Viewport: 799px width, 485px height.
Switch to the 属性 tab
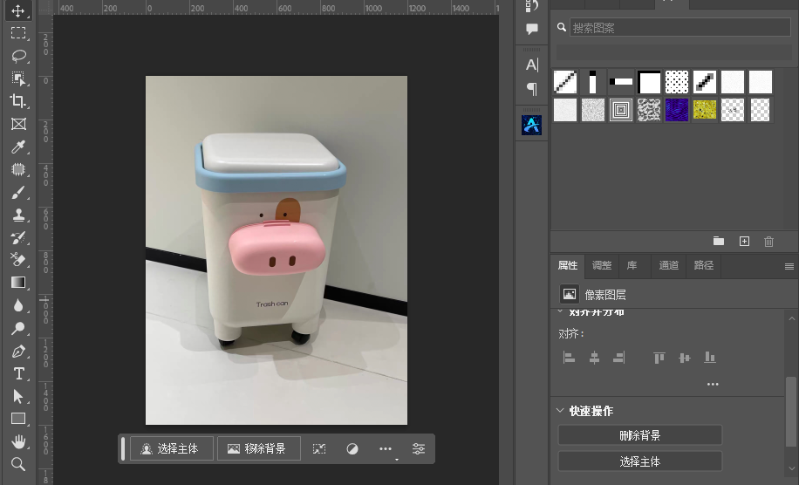[x=568, y=265]
